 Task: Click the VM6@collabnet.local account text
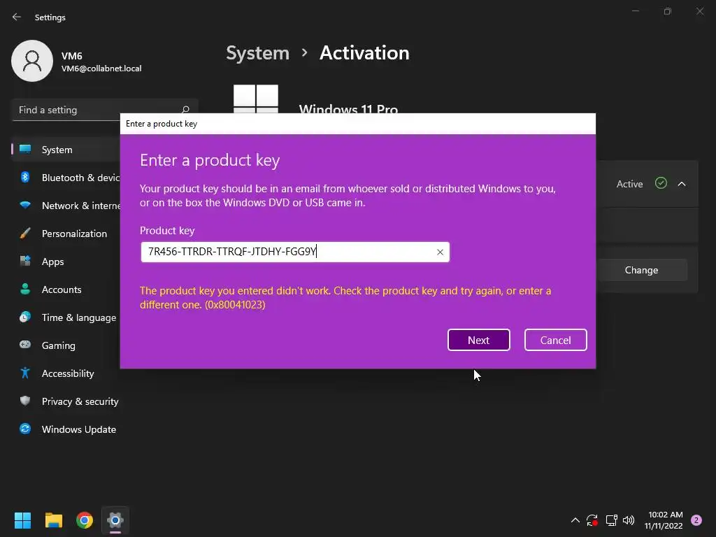pos(101,69)
